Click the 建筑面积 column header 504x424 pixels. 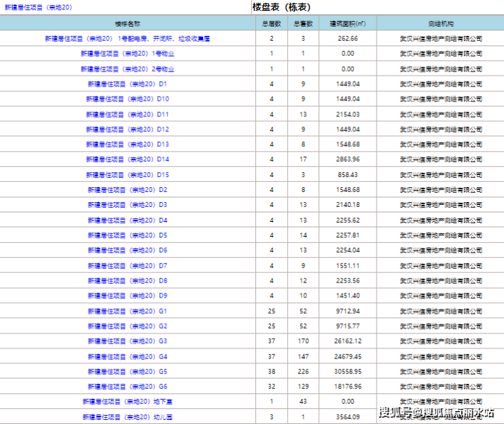coord(347,23)
